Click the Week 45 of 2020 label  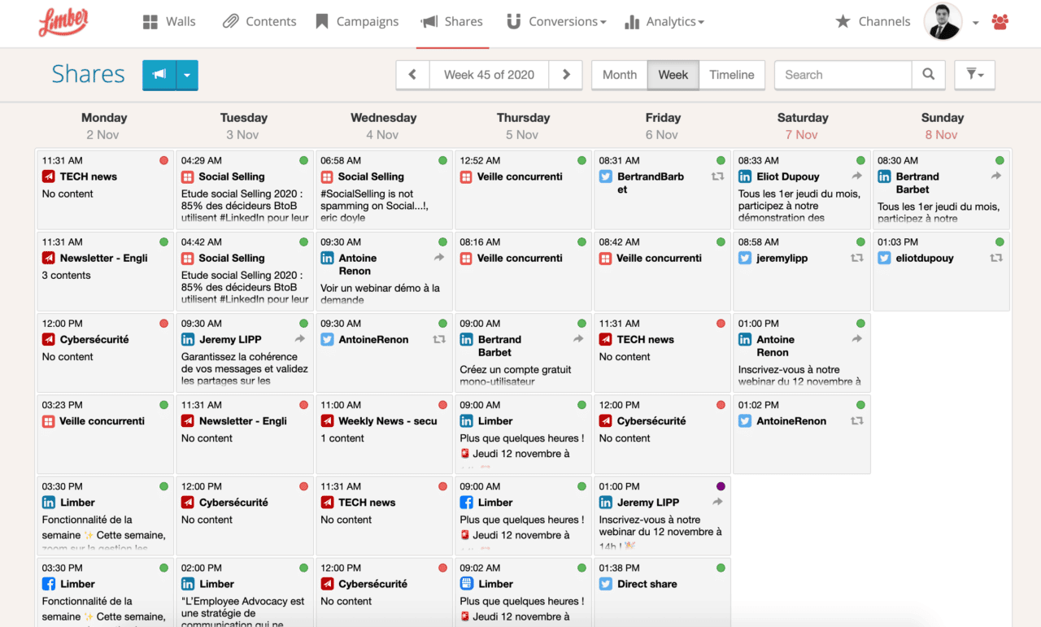[x=489, y=75]
